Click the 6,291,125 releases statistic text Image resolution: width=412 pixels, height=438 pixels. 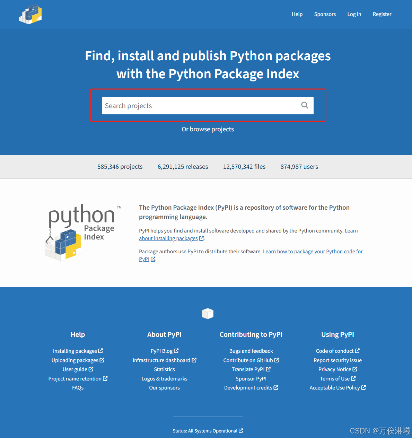(x=183, y=167)
